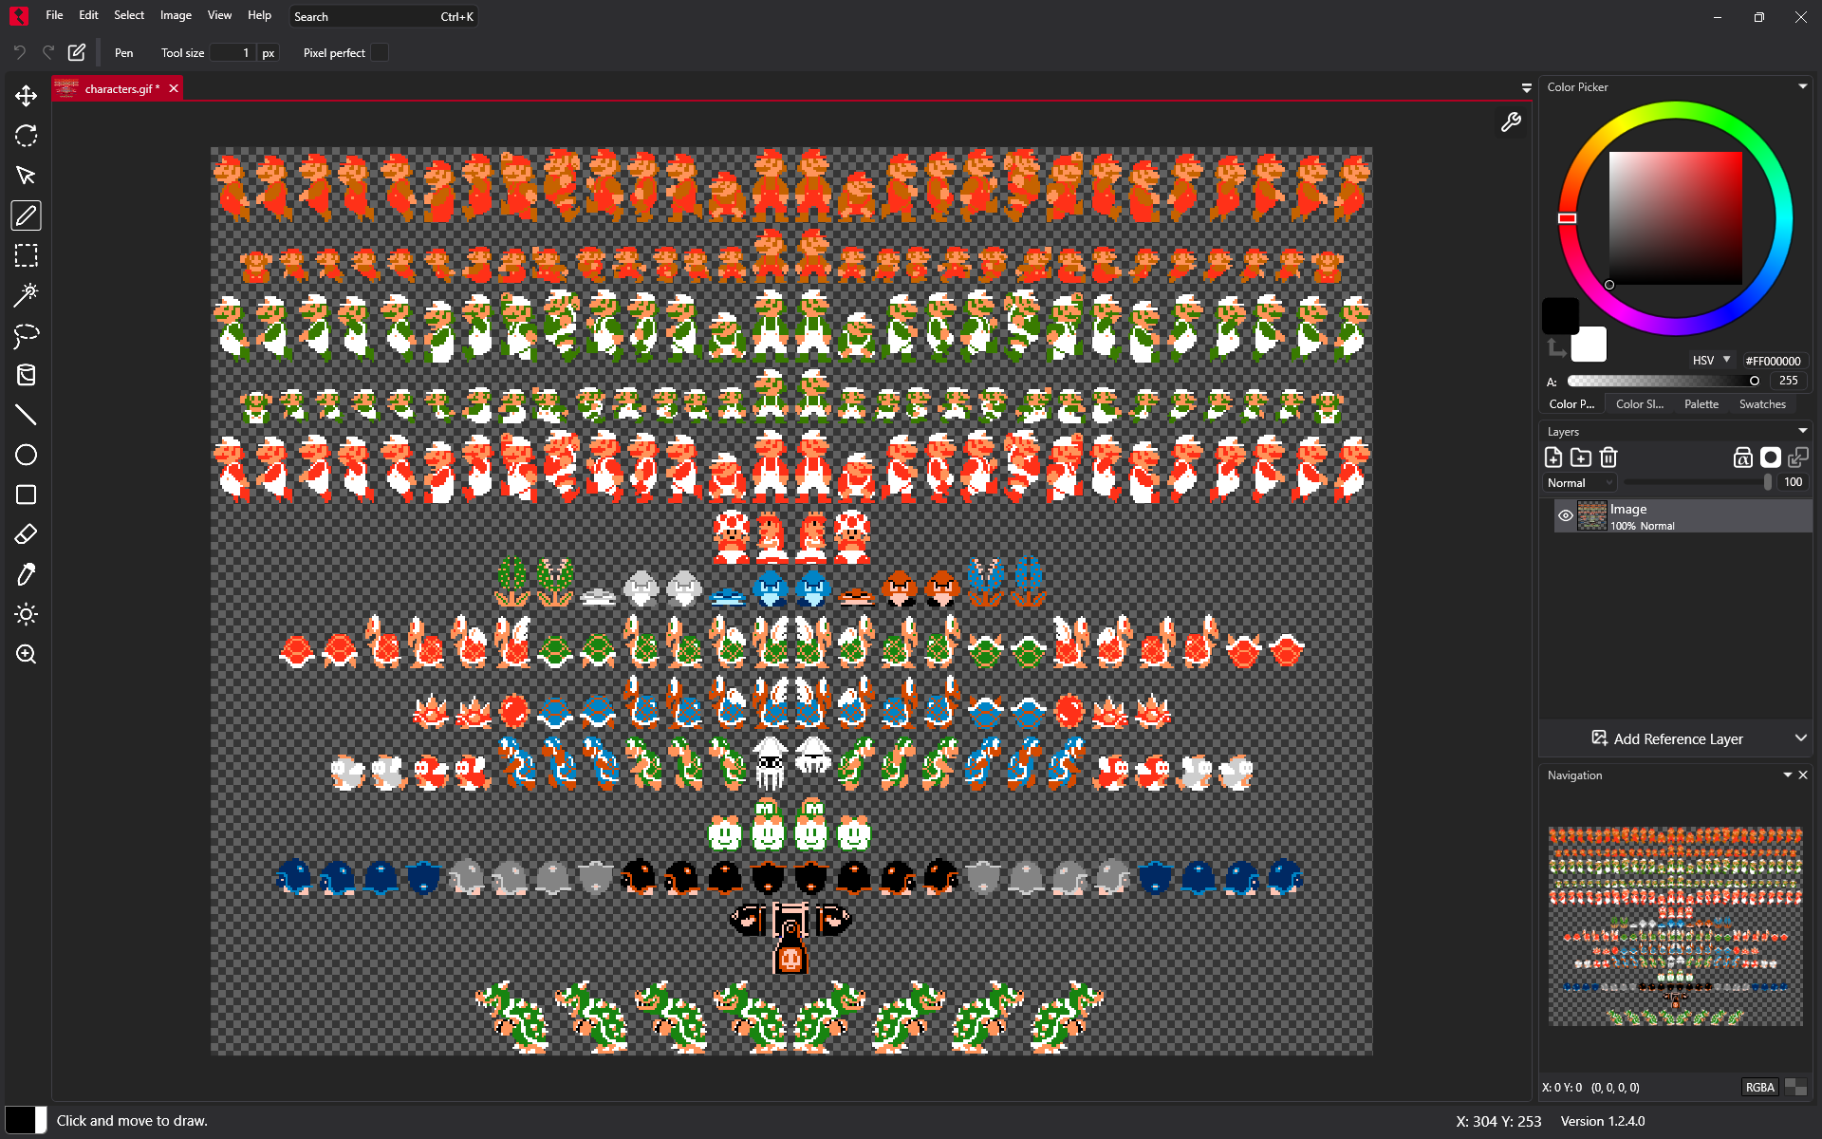The image size is (1822, 1139).
Task: Expand the Add Reference Layer chevron
Action: (x=1800, y=738)
